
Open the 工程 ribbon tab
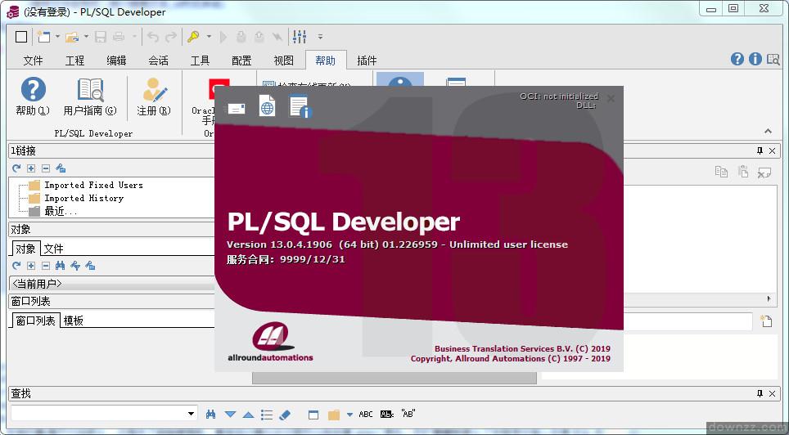[75, 61]
